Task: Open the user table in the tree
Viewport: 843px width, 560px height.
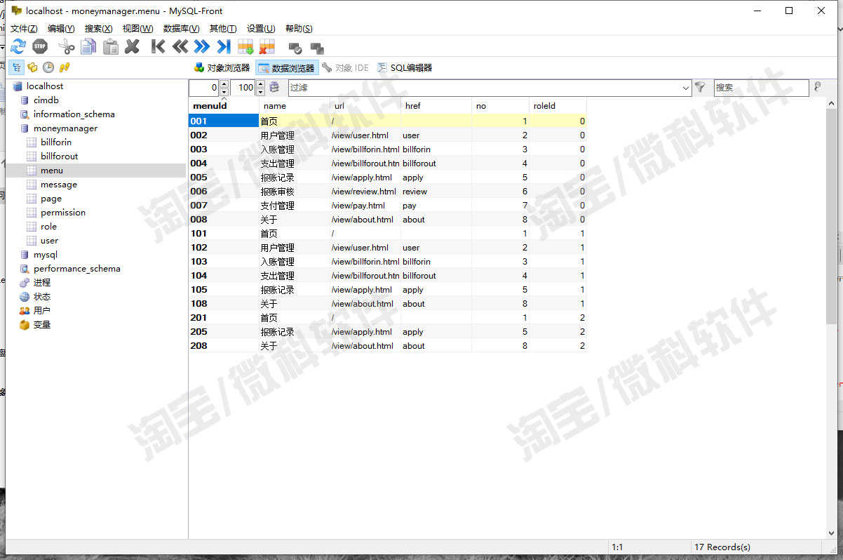Action: coord(49,241)
